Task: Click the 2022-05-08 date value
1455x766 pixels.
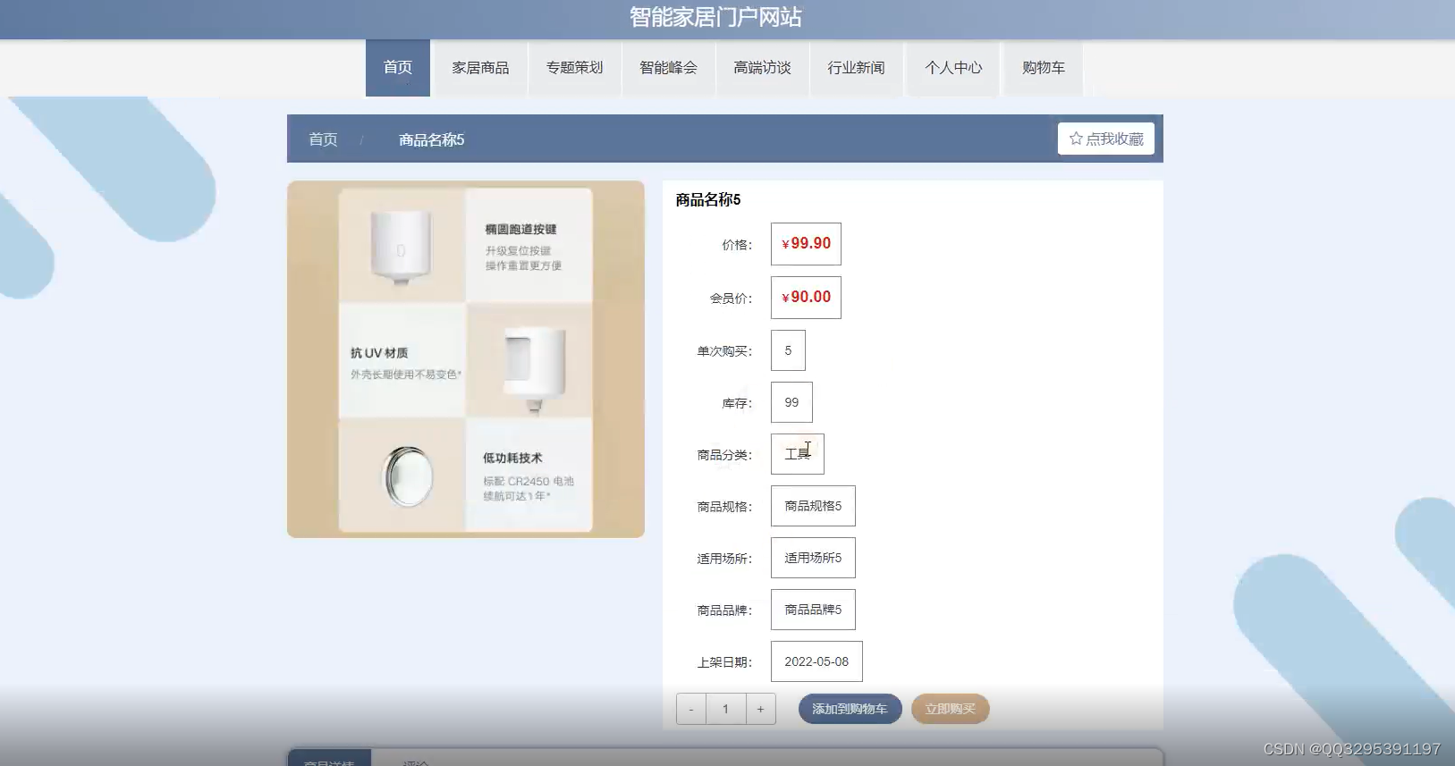Action: [816, 661]
